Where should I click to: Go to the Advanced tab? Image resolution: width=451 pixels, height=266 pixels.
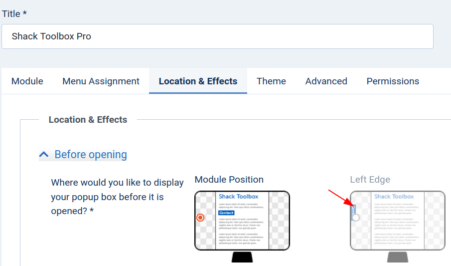tap(326, 81)
